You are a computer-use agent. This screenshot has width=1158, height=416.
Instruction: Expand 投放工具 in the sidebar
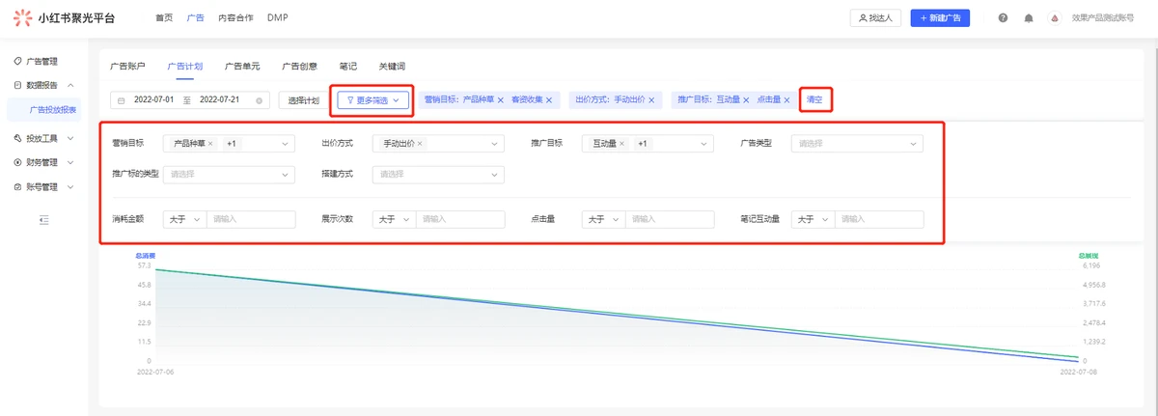tap(43, 138)
